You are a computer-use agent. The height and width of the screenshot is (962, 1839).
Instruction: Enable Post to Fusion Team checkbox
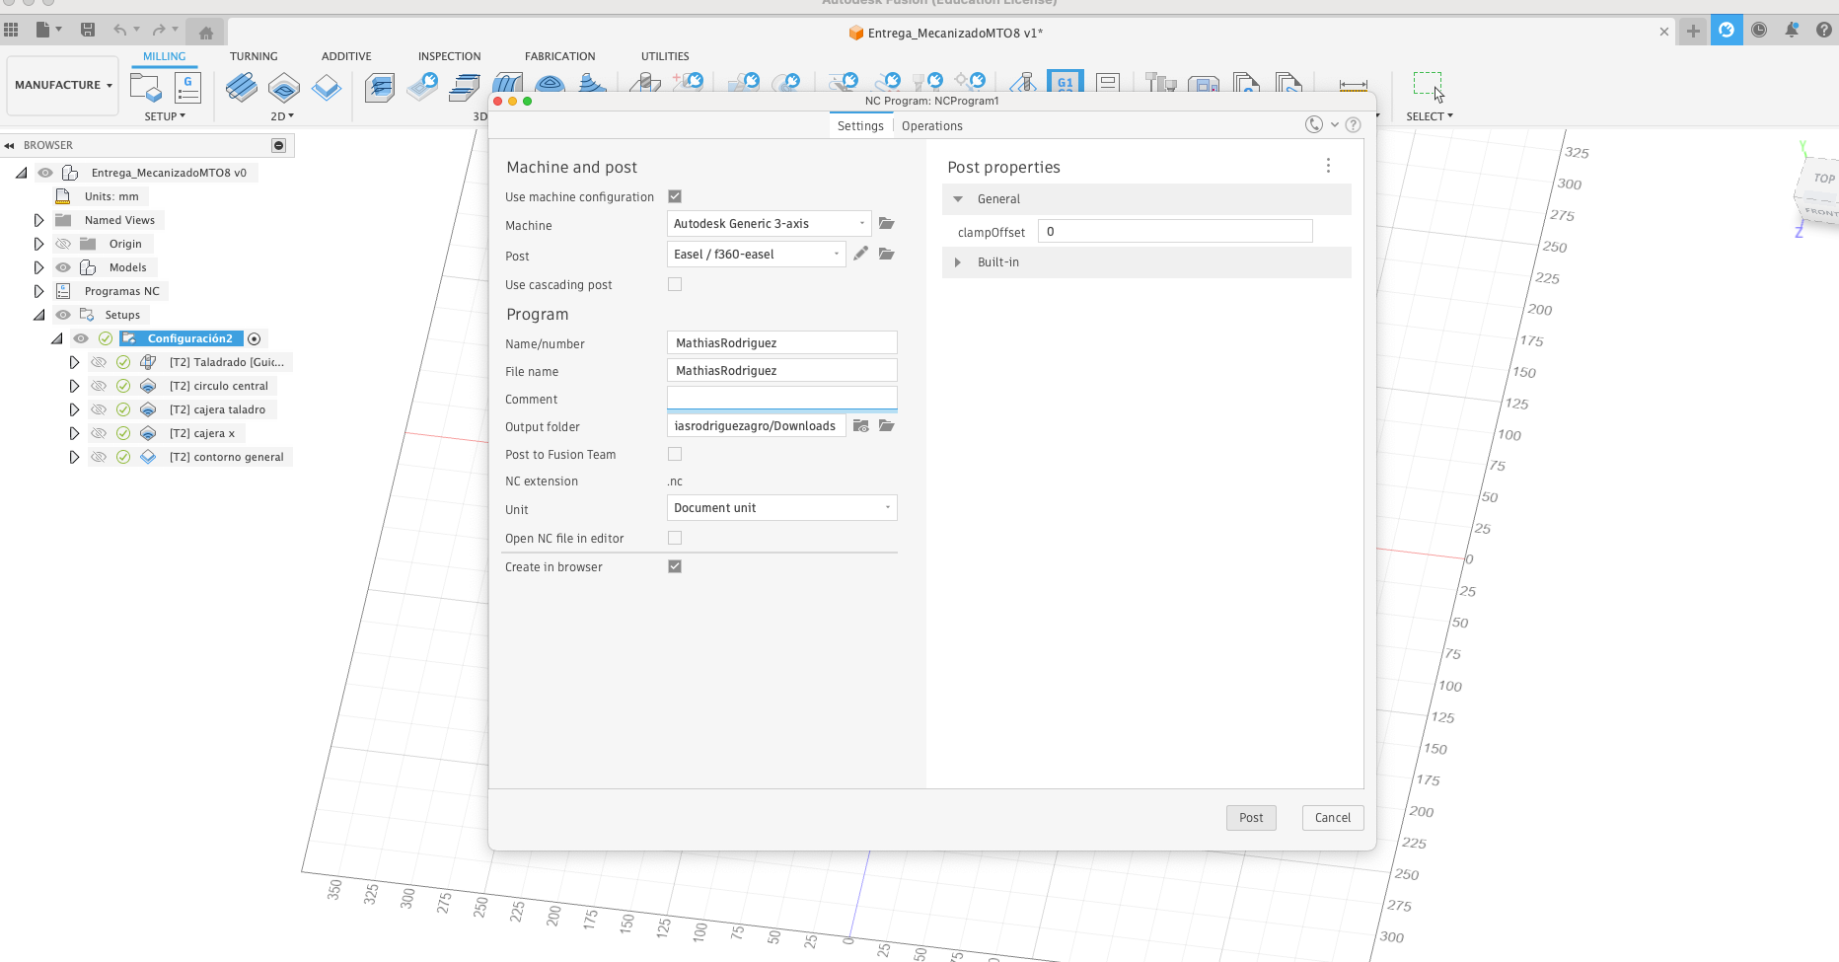675,454
